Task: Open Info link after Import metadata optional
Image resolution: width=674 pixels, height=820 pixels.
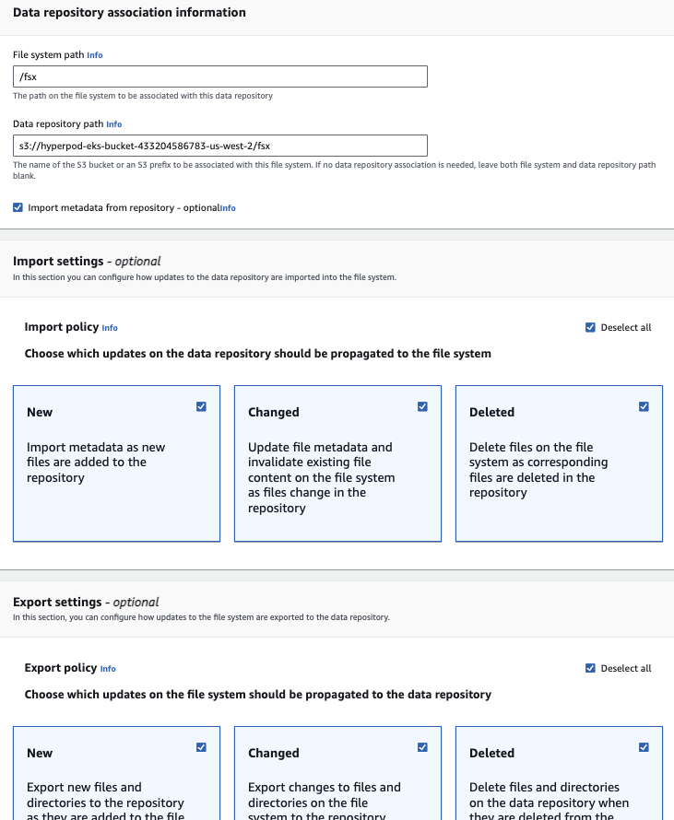Action: tap(228, 208)
